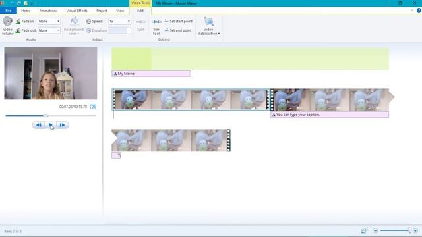The width and height of the screenshot is (422, 237).
Task: Open the Speed dropdown
Action: pos(119,21)
